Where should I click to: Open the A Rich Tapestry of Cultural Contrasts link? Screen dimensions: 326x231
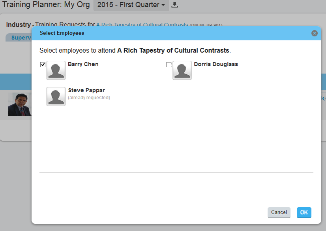tap(142, 25)
